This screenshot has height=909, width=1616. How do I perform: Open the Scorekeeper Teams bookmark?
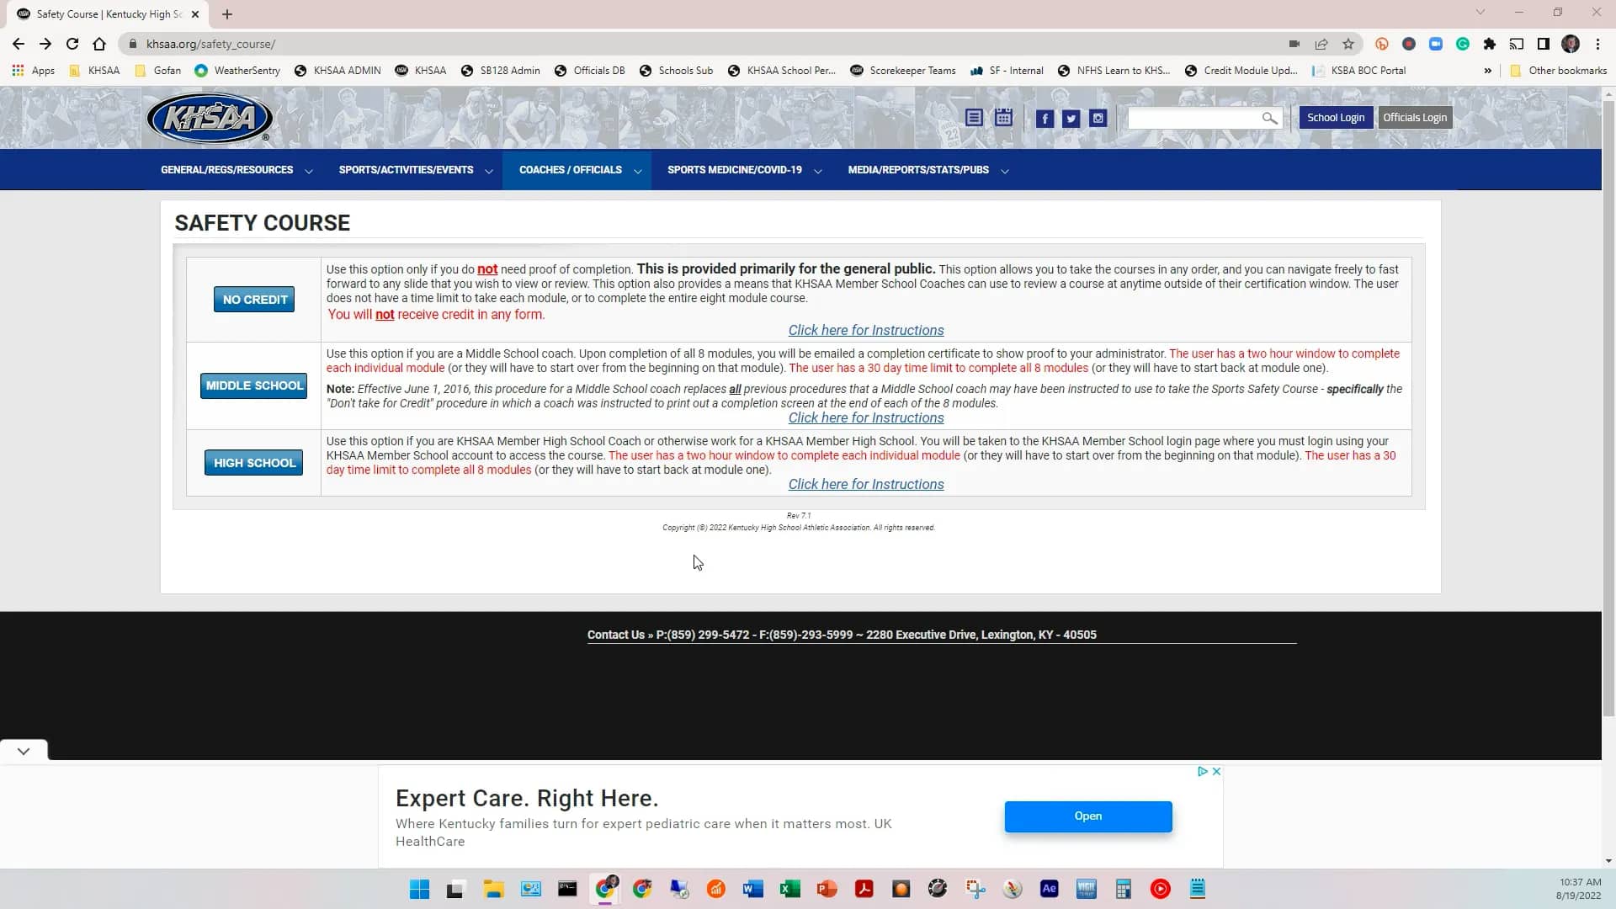coord(903,71)
